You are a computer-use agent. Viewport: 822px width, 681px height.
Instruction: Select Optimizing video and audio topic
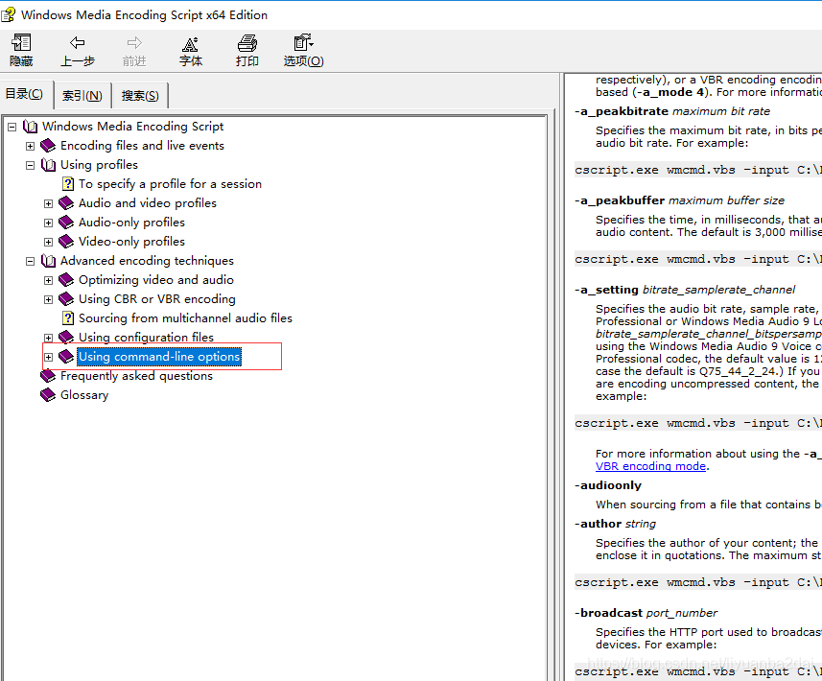(x=156, y=280)
